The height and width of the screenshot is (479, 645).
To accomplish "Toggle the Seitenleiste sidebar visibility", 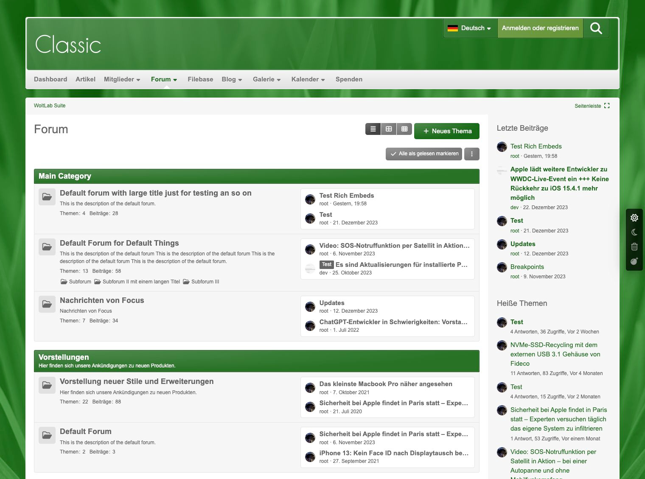I will click(x=592, y=106).
